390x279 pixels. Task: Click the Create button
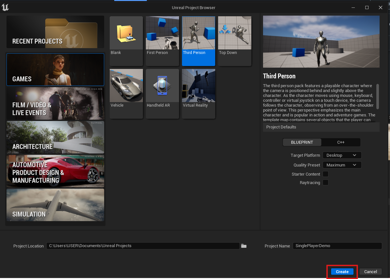point(342,272)
